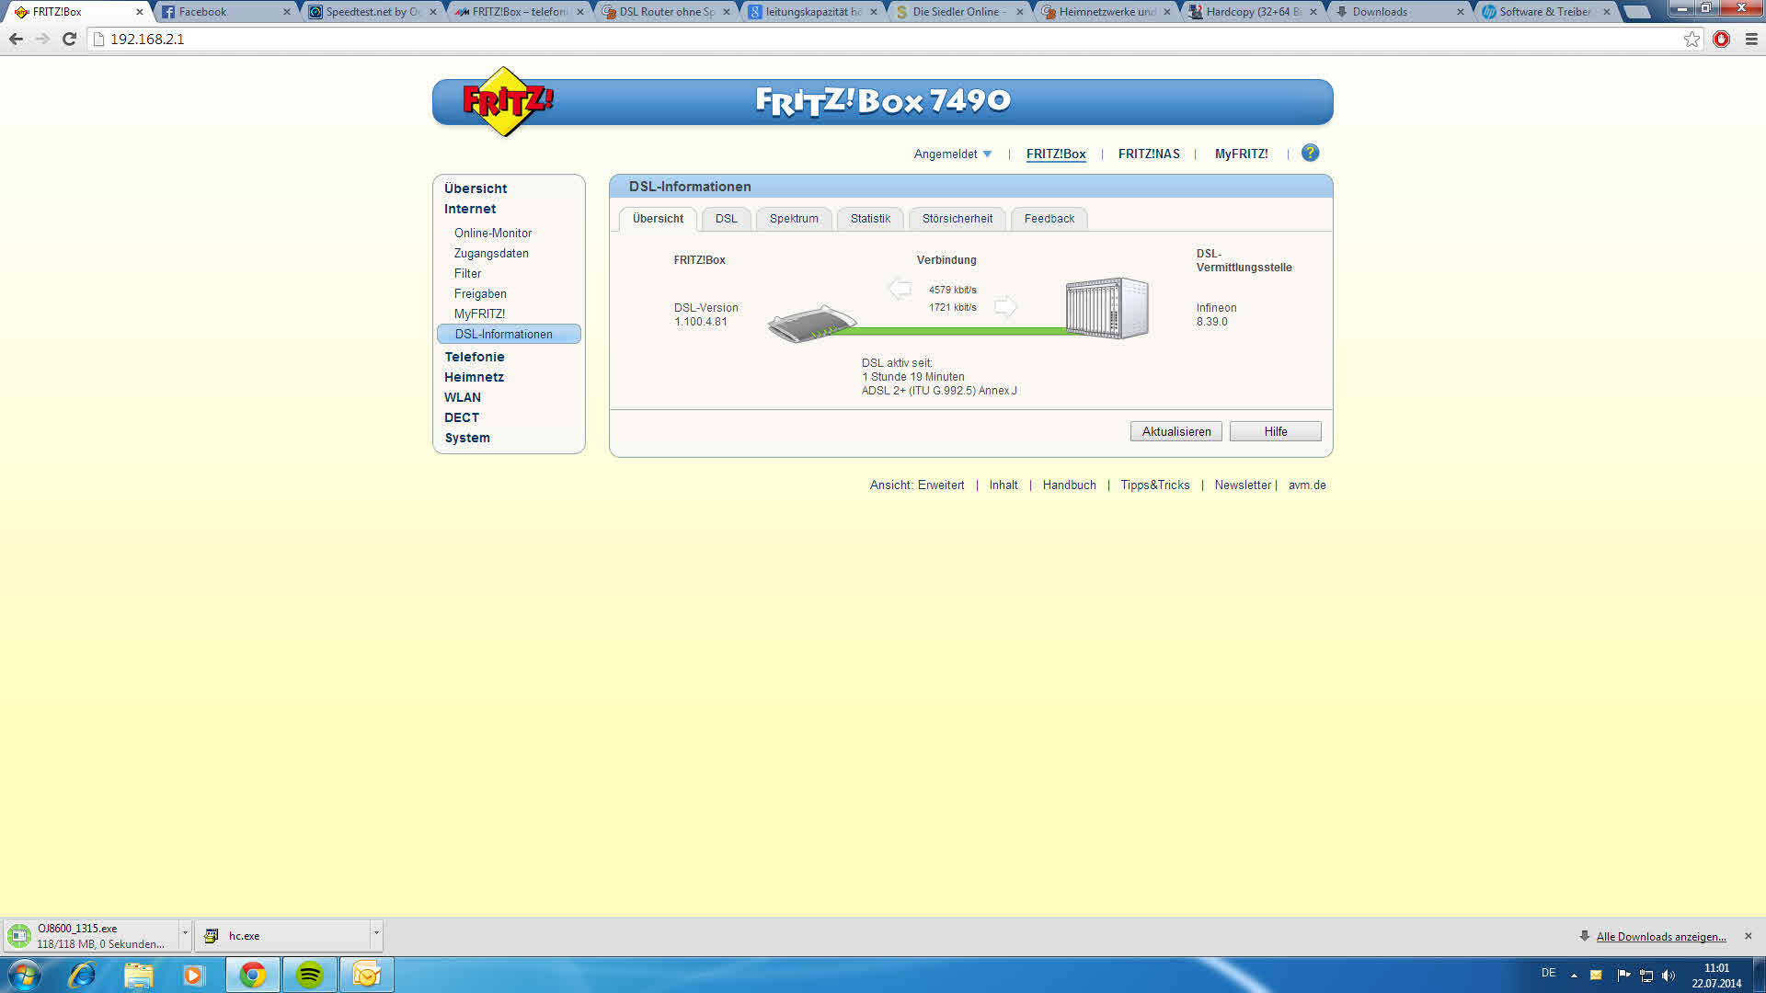
Task: Click the DSL exchange rack image
Action: (1107, 309)
